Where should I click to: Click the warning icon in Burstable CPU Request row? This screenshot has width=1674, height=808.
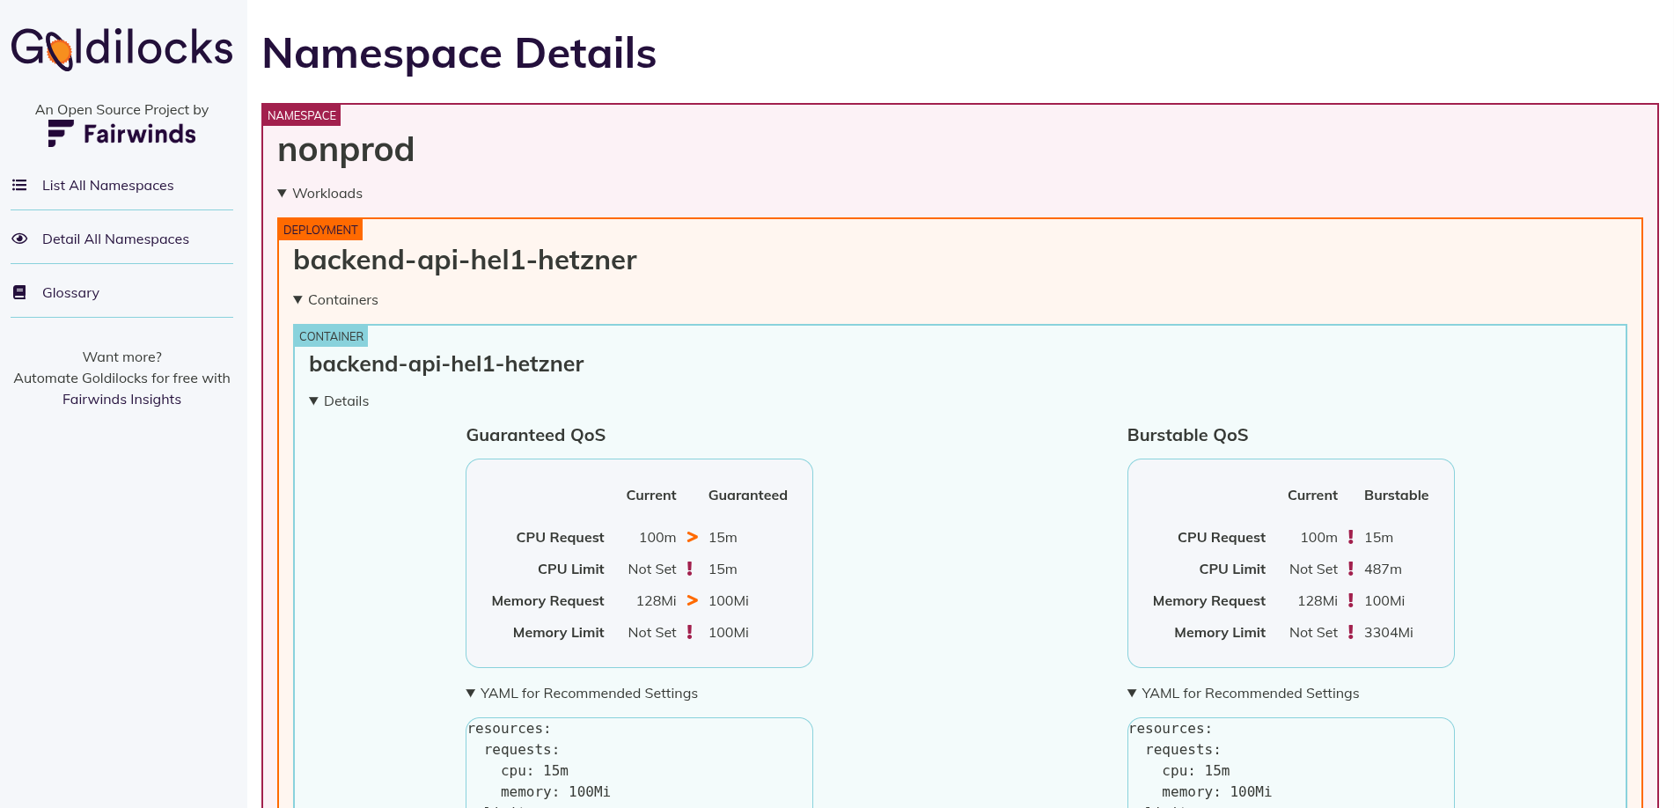click(x=1351, y=537)
